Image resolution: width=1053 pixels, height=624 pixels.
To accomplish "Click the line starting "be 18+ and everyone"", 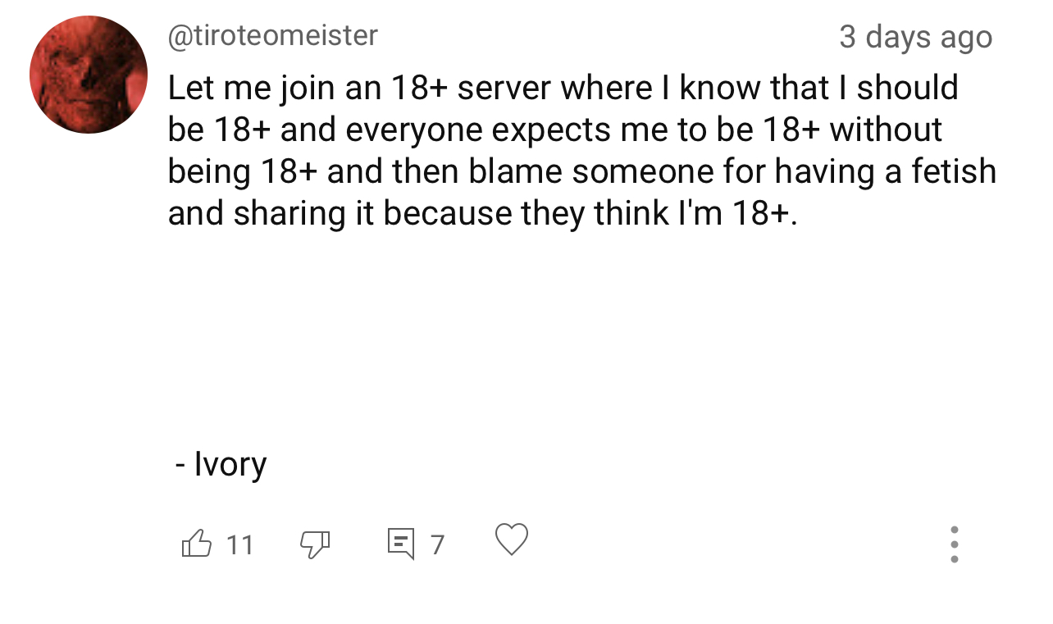I will pos(554,130).
